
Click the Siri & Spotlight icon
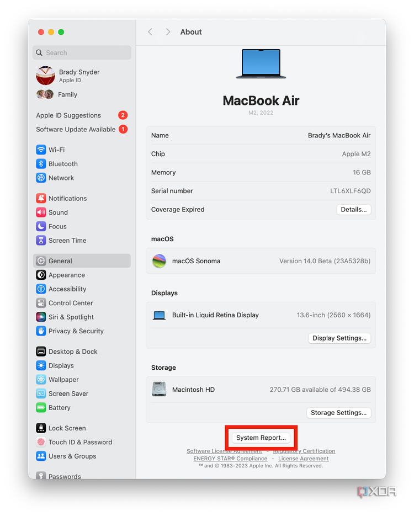pos(41,317)
